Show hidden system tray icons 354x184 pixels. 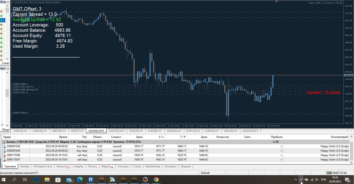295,180
